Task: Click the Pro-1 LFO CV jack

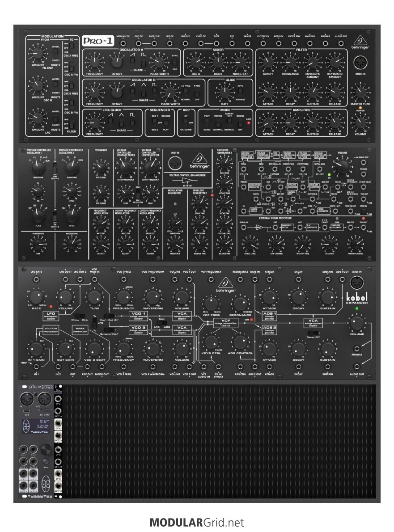Action: [x=169, y=43]
